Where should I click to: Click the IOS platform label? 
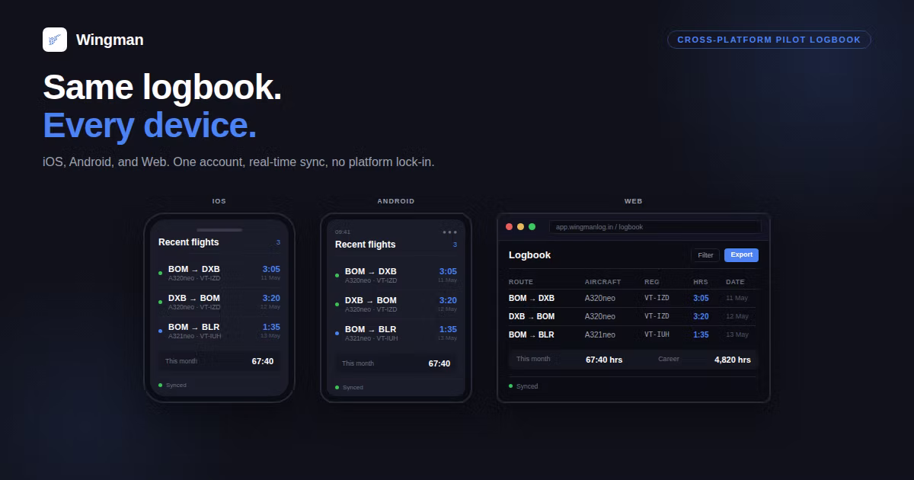219,201
